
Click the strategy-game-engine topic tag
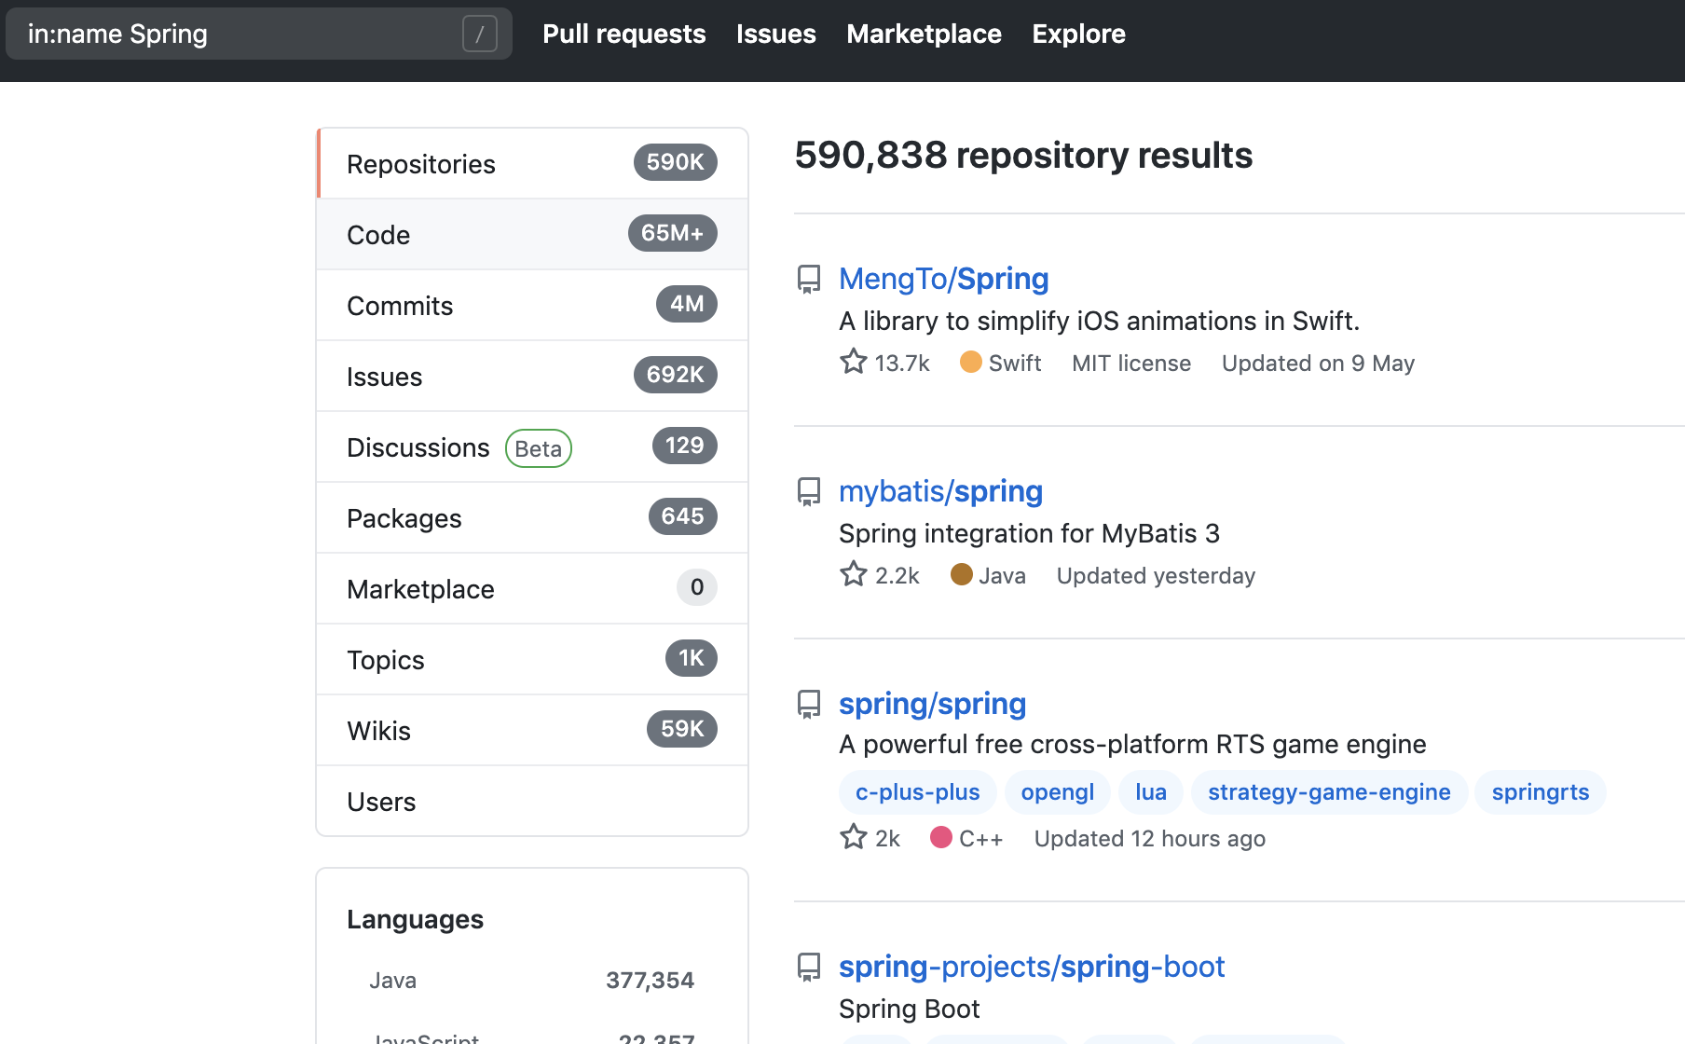click(x=1329, y=792)
